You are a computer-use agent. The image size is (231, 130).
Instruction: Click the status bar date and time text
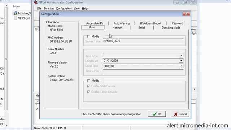[x=50, y=128]
